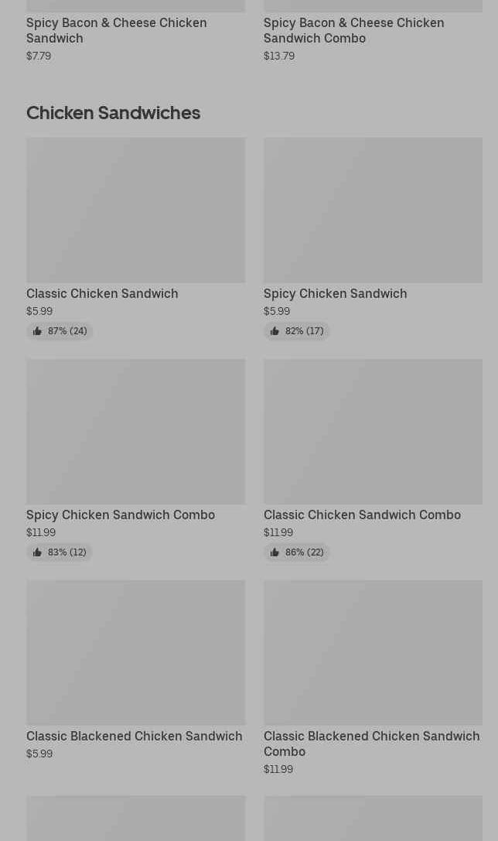Click thumbs-up icon on Spicy Chicken Sandwich
498x841 pixels.
pos(275,331)
